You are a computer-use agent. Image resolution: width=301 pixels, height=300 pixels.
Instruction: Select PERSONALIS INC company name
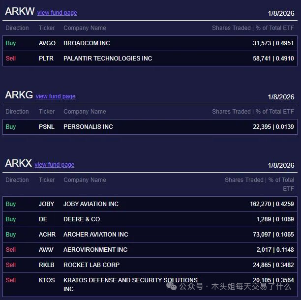tap(88, 127)
